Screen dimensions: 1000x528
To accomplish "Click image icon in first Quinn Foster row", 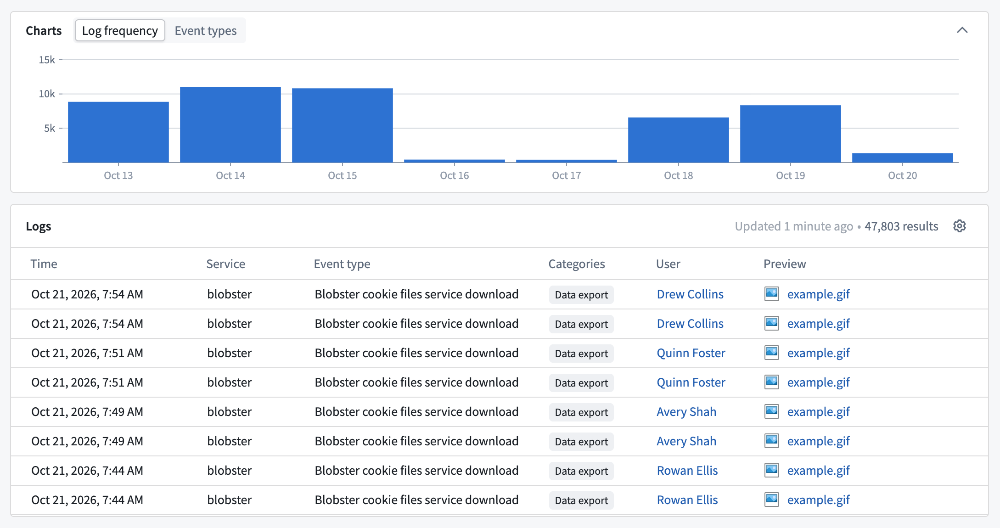I will 772,353.
